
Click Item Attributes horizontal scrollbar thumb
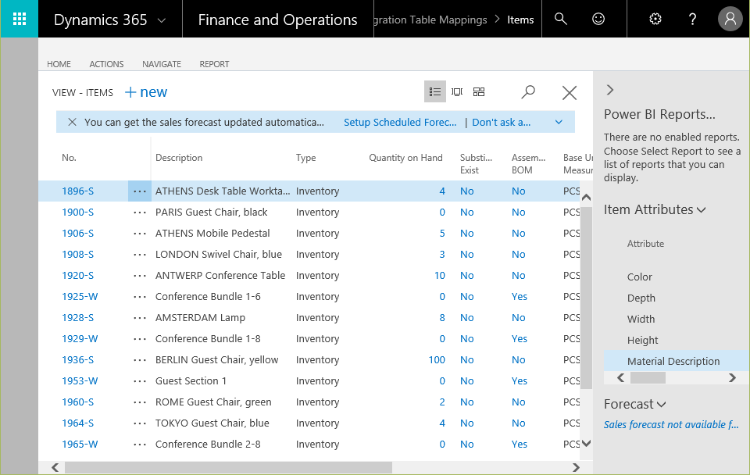click(648, 377)
